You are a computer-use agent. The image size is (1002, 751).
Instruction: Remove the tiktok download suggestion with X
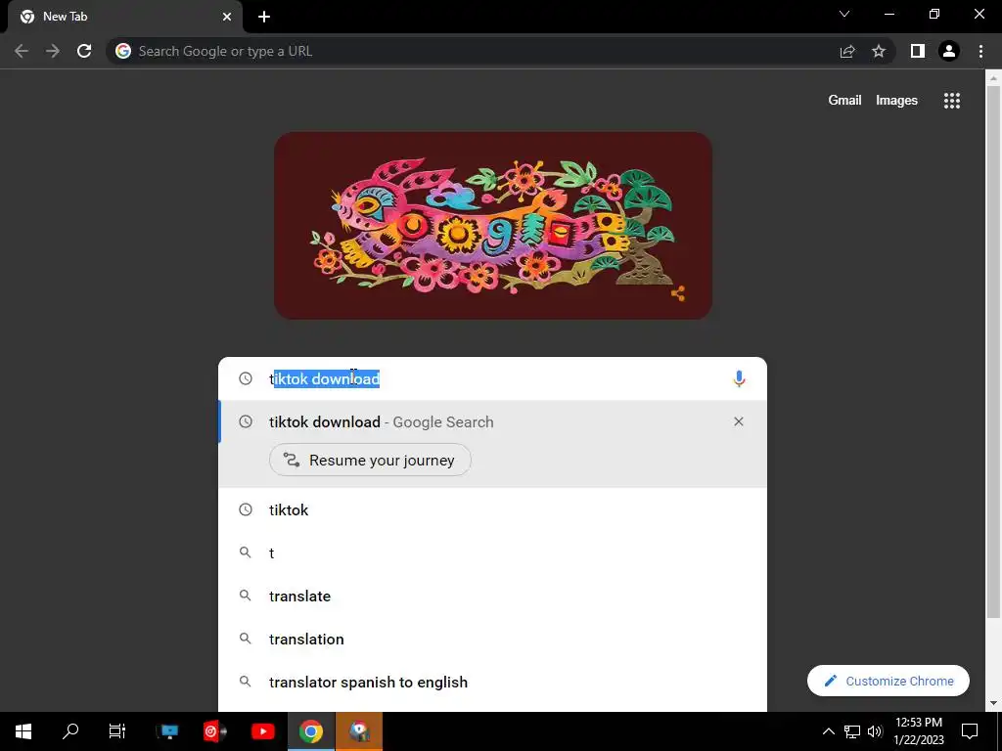pos(739,421)
